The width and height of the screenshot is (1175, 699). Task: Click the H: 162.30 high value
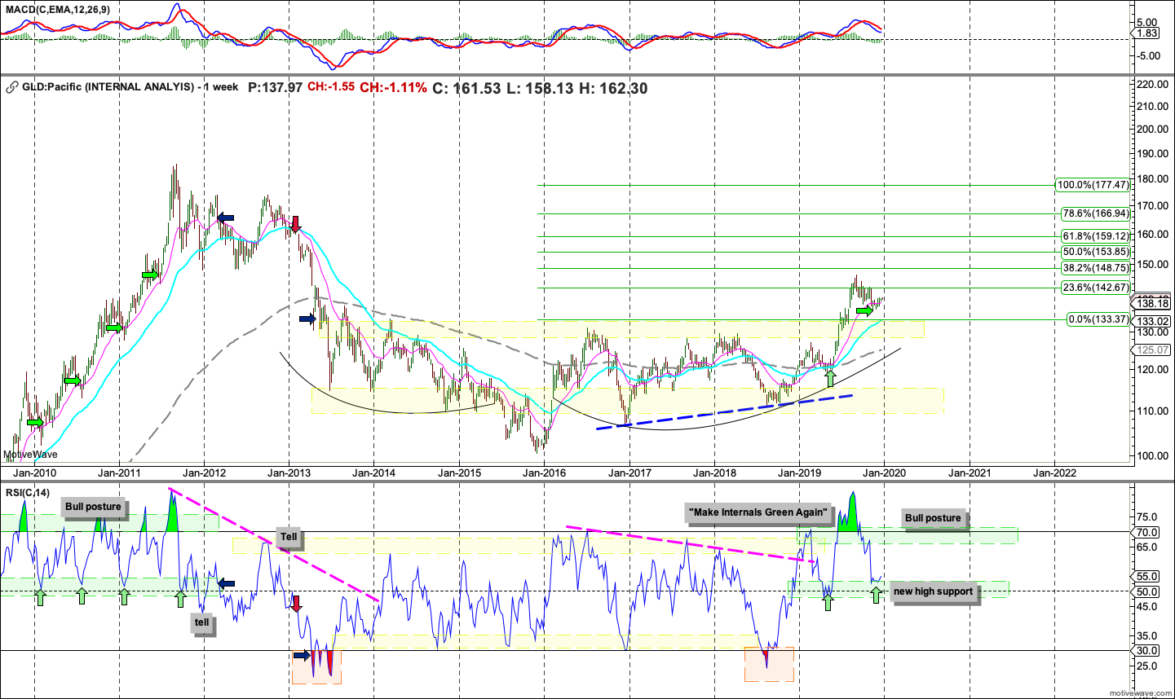pyautogui.click(x=613, y=88)
